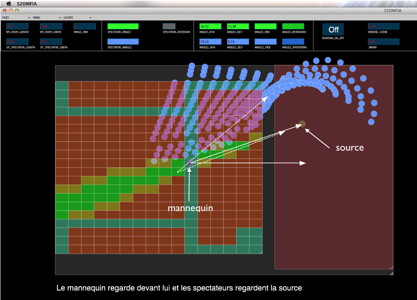Toggle the SPECTATOR_INVERSION gray box
The width and height of the screenshot is (417, 300).
pyautogui.click(x=169, y=26)
